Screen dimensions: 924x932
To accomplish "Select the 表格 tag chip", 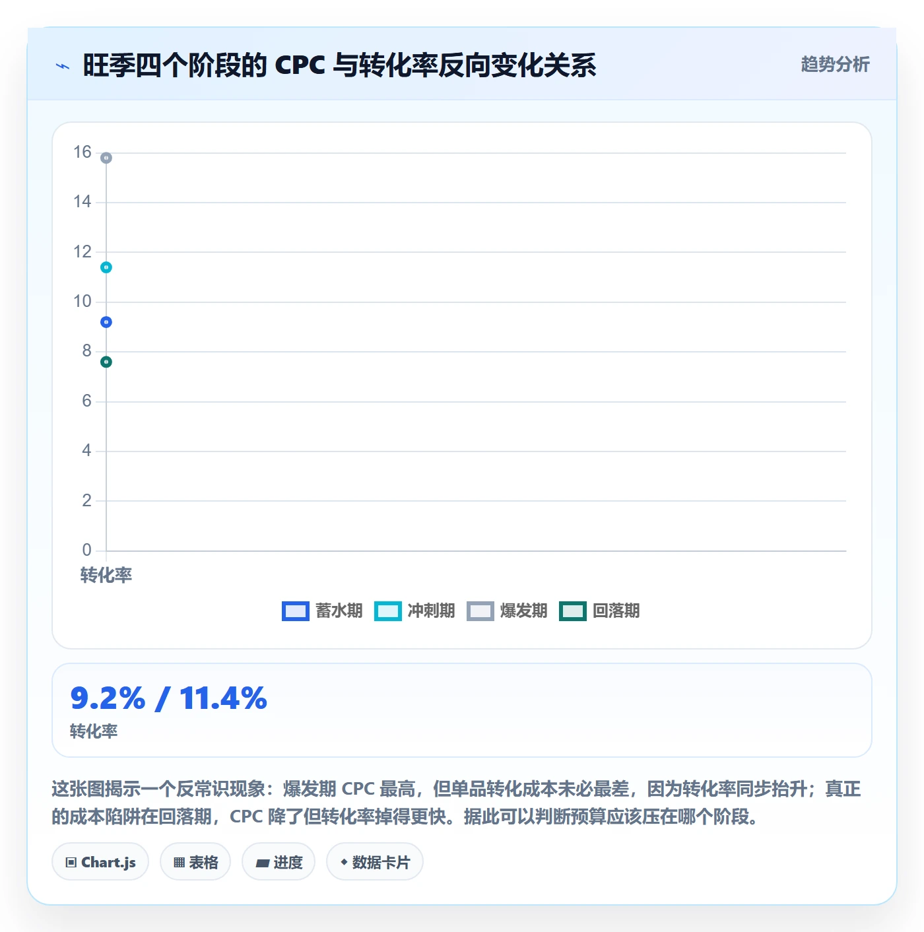I will pyautogui.click(x=195, y=861).
